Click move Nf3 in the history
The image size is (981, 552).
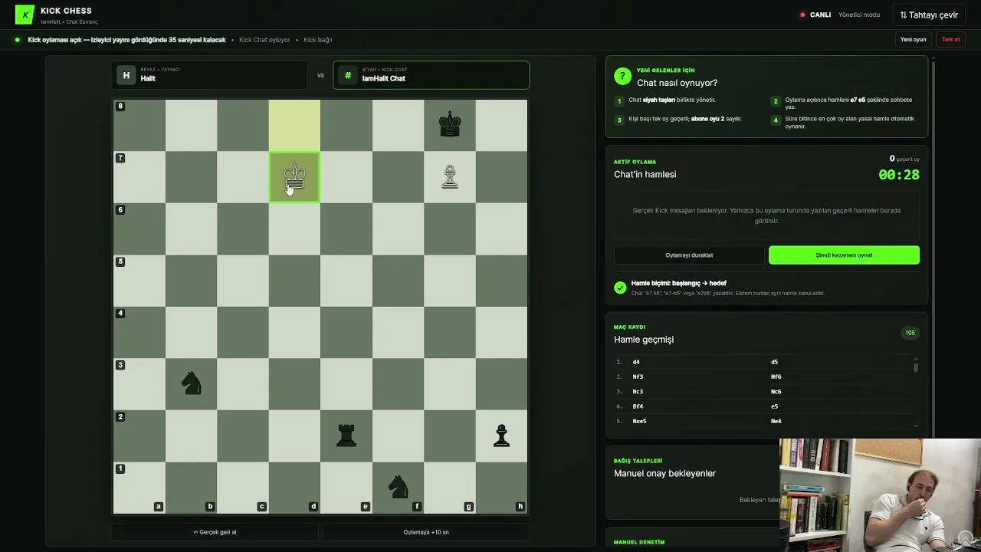pyautogui.click(x=638, y=376)
